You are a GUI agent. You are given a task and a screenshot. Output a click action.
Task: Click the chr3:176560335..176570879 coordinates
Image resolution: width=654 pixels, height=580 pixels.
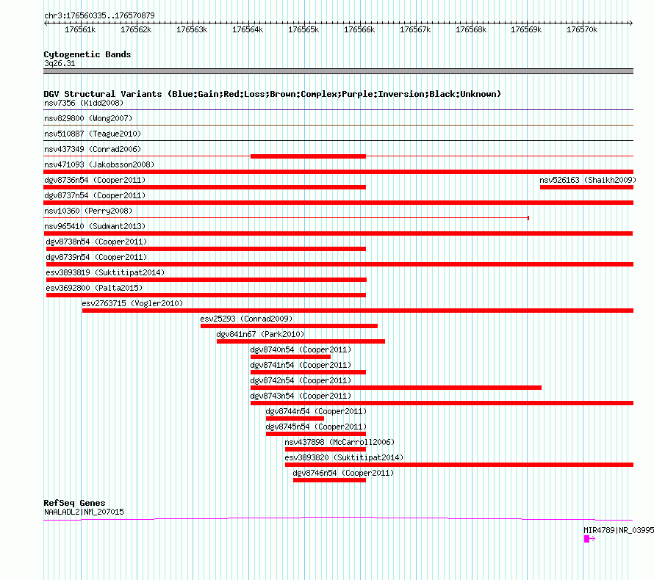click(99, 15)
